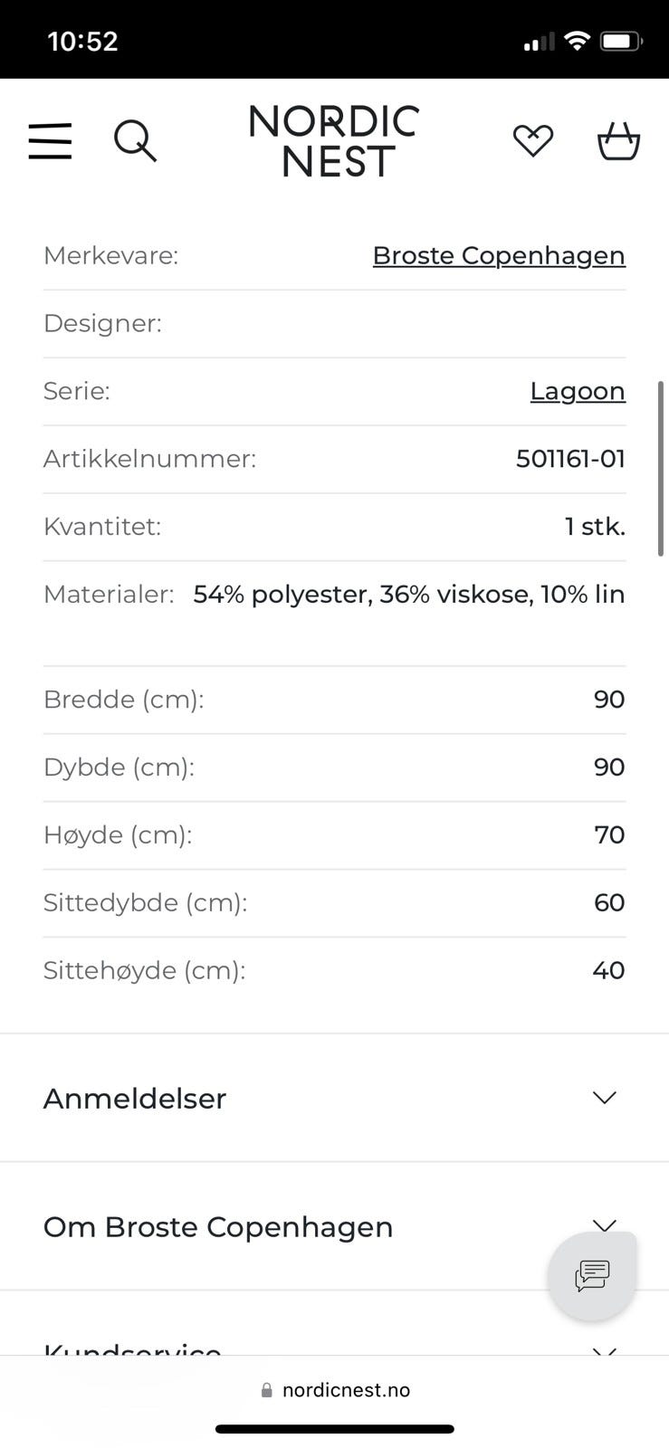
Task: Tap the lock icon beside the site address
Action: click(266, 1390)
